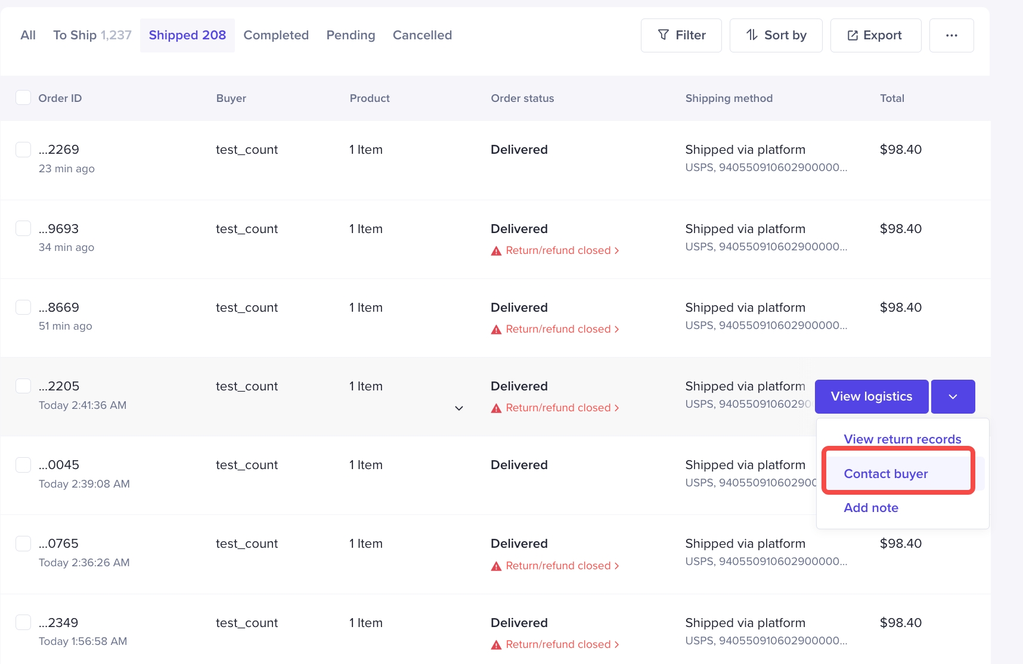Image resolution: width=1023 pixels, height=664 pixels.
Task: Open the Pending tab
Action: click(x=351, y=35)
